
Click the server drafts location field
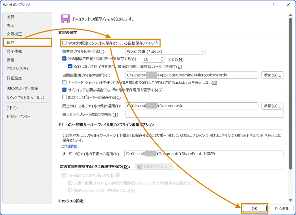point(204,154)
